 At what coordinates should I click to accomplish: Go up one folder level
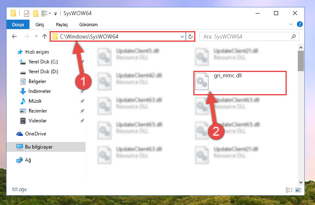(x=45, y=36)
